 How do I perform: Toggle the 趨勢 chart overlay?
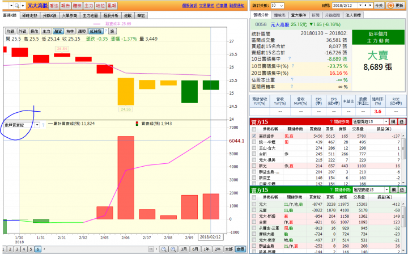82,31
